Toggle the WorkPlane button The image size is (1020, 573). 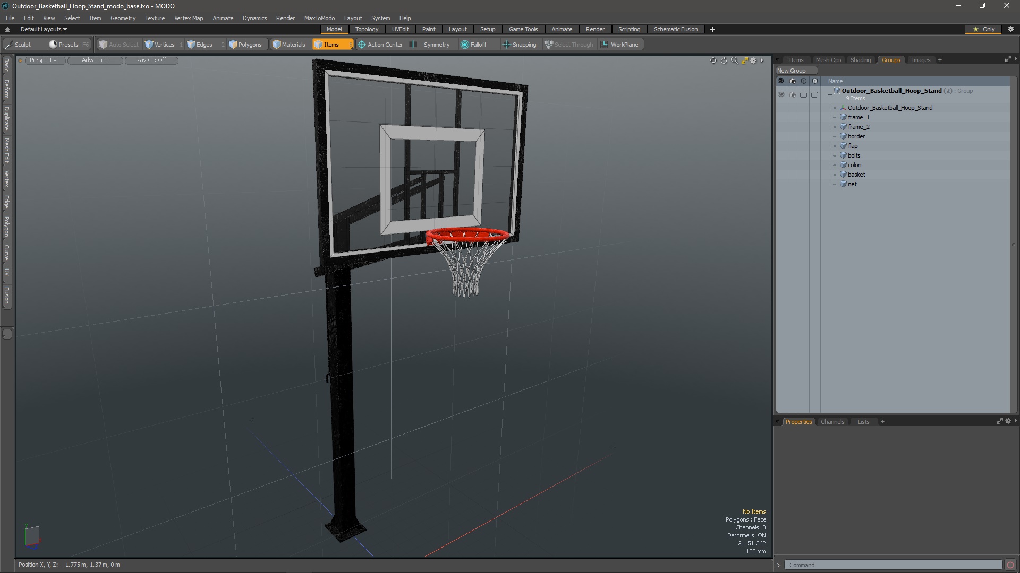pyautogui.click(x=620, y=45)
